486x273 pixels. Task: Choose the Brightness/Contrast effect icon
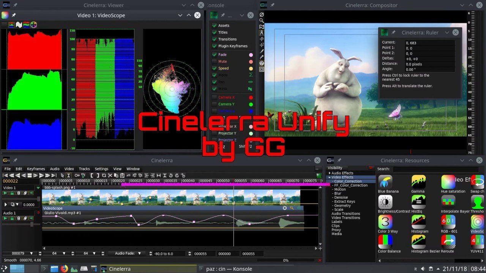pos(385,202)
